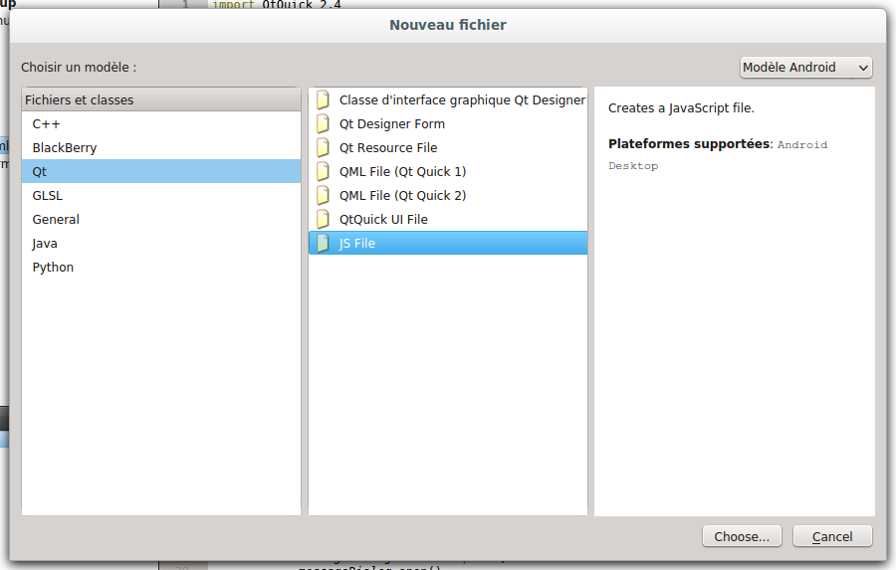Select the BlackBerry category
This screenshot has height=570, width=896.
tap(65, 148)
